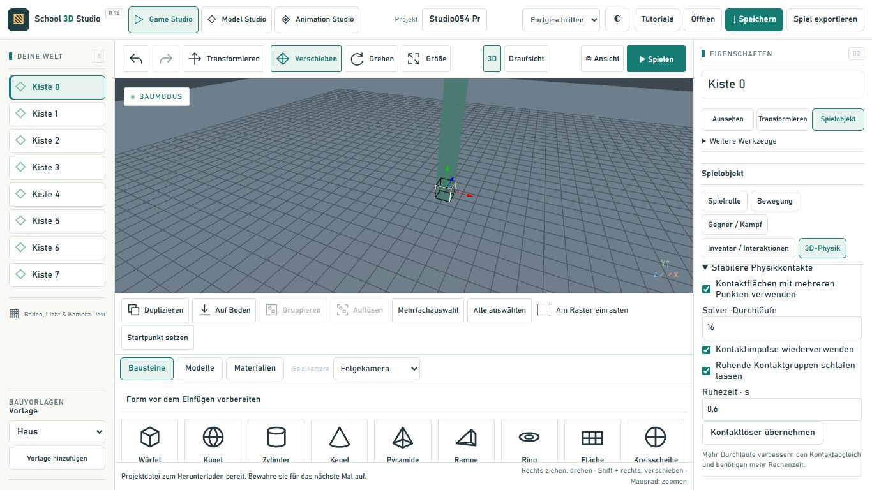Open the Bausteine tab
Viewport: 872px width, 490px height.
click(147, 368)
